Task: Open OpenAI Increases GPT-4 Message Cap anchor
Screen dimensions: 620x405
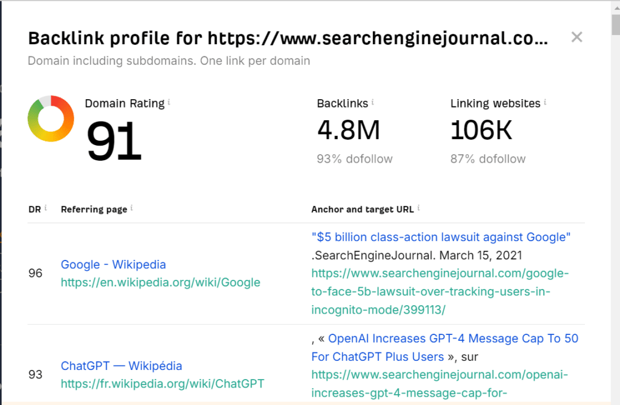Action: coord(445,348)
